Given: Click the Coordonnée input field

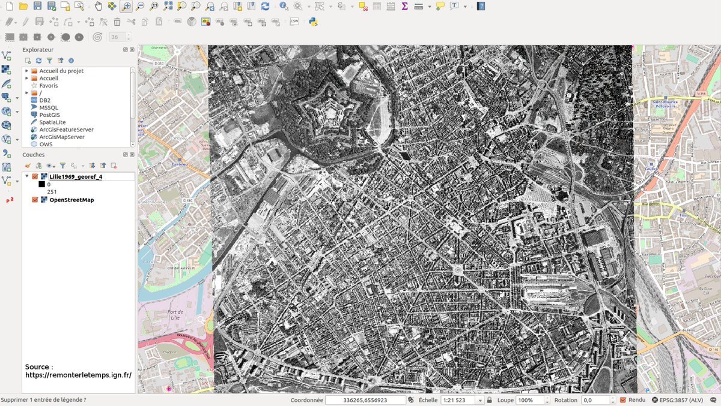Looking at the screenshot, I should click(x=365, y=400).
